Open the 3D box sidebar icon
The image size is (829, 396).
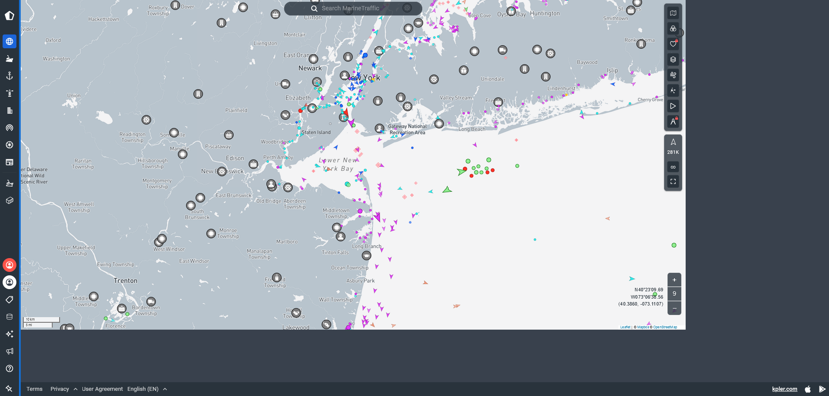point(9,200)
